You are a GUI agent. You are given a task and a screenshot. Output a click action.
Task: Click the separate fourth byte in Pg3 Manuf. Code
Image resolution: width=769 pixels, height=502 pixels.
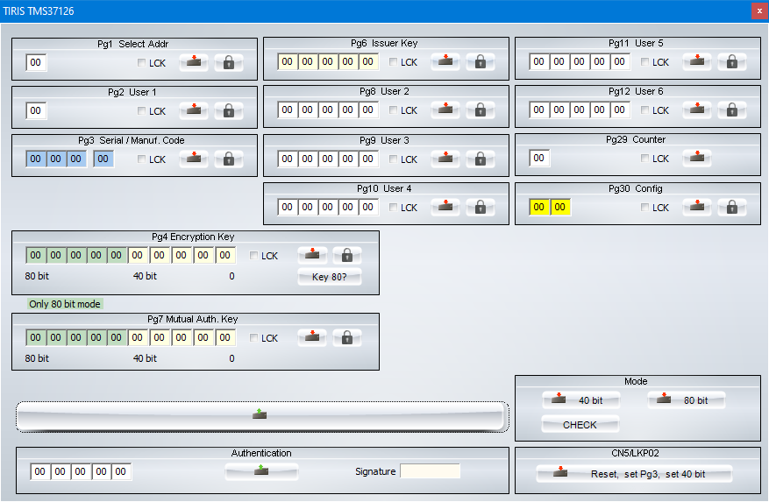click(103, 159)
